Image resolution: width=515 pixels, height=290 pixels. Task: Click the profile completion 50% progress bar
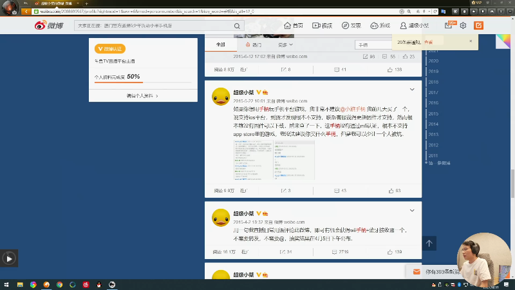point(143,82)
